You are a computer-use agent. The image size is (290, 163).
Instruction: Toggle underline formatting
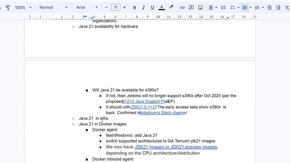point(152,8)
